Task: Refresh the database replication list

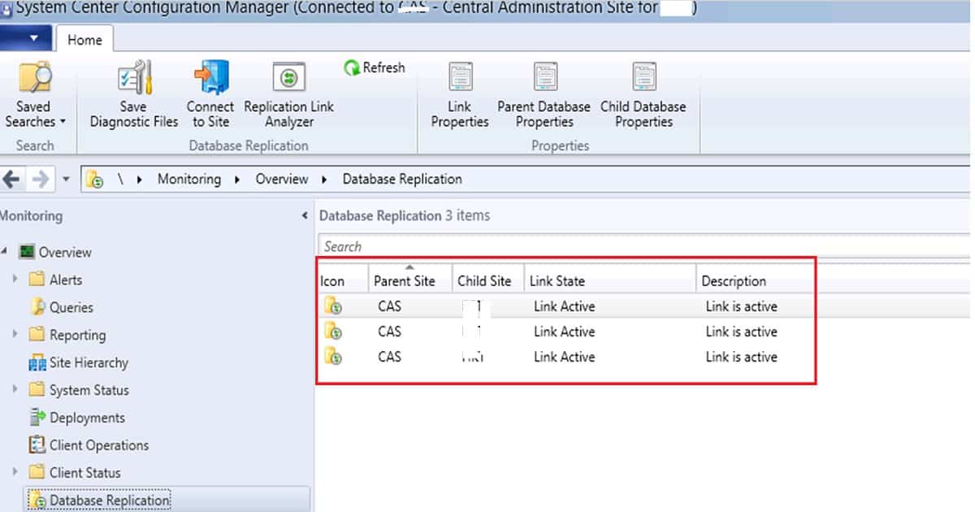Action: point(374,68)
